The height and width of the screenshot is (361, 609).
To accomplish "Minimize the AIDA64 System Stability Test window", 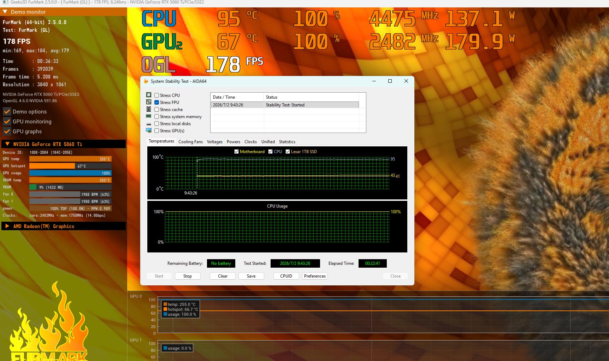I will click(x=374, y=81).
